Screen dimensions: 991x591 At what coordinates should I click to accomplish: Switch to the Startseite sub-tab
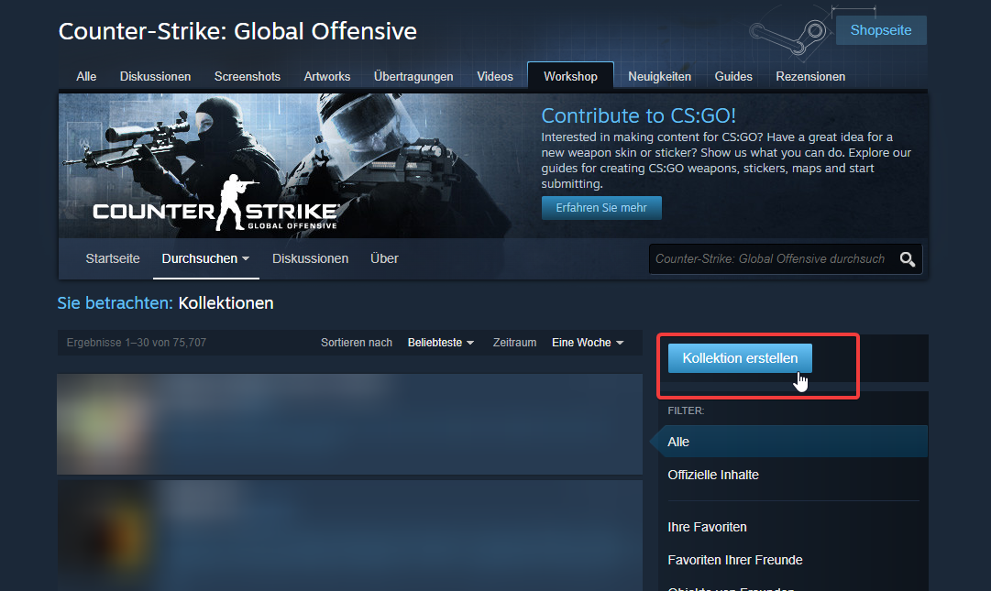[113, 258]
